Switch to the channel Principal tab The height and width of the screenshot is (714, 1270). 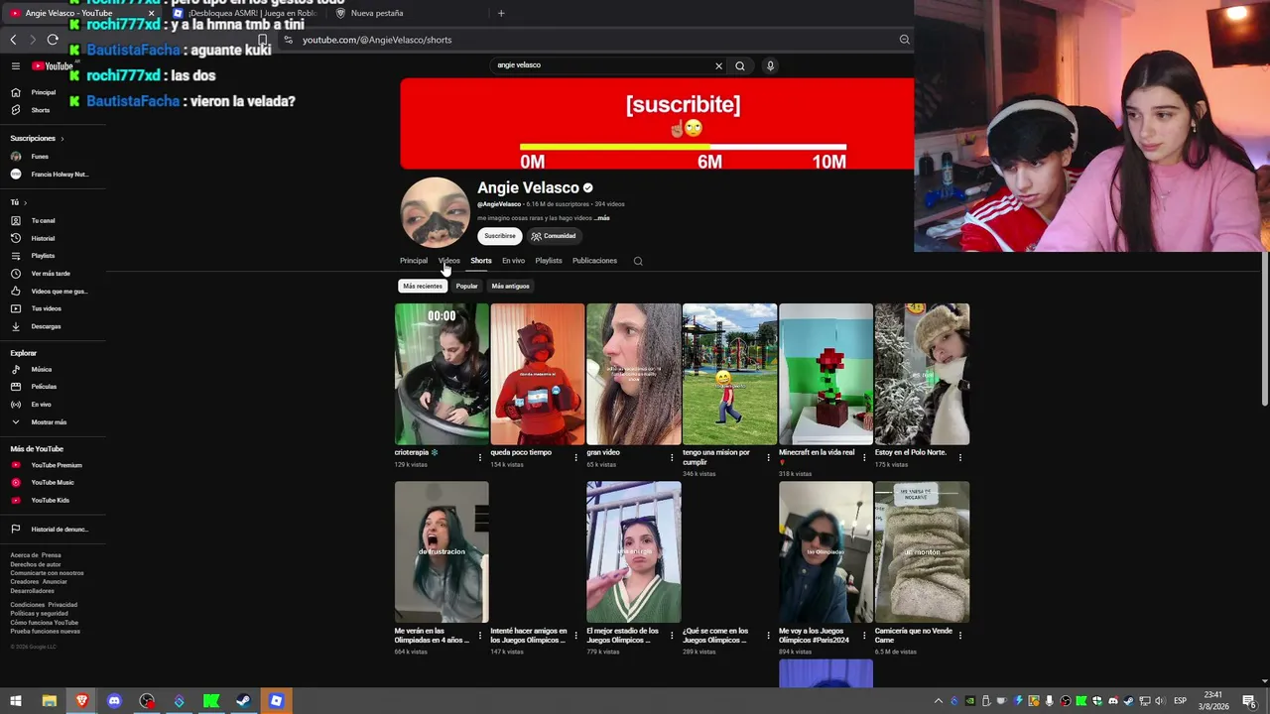click(x=414, y=261)
